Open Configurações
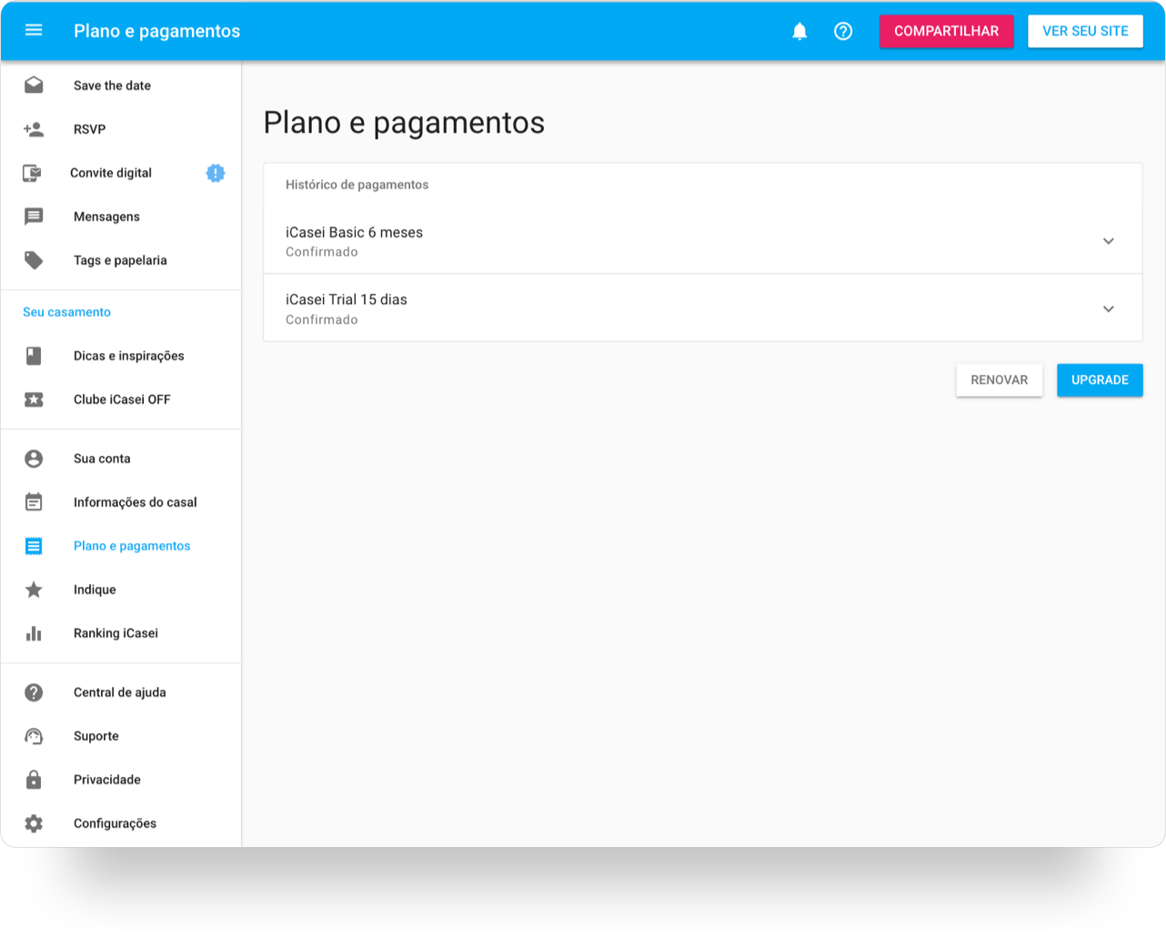Image resolution: width=1166 pixels, height=939 pixels. (121, 823)
